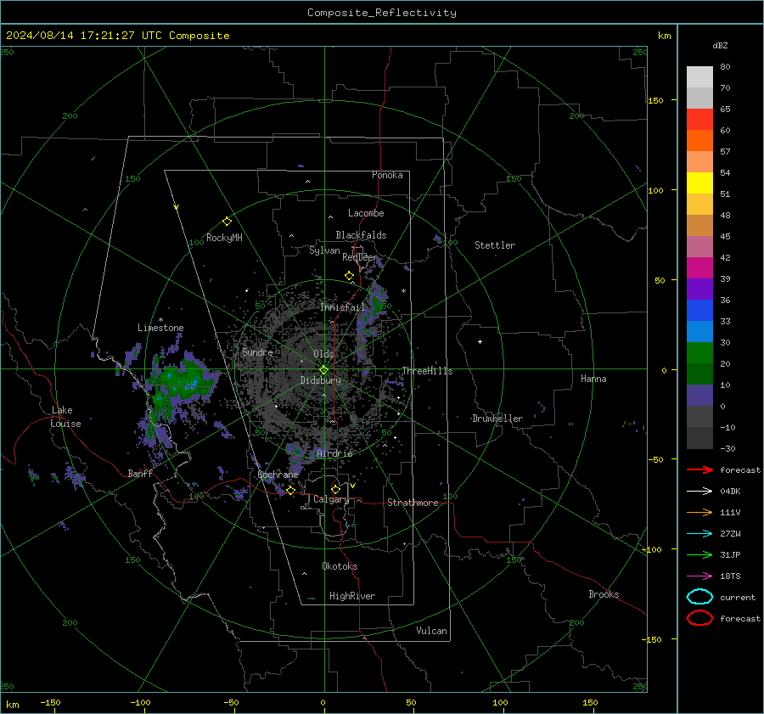
Task: Click the yellow diamond marker below Cochrane
Action: tap(290, 491)
